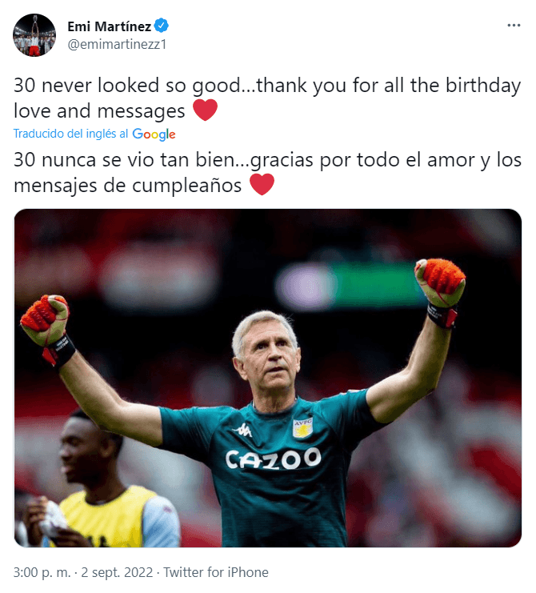Click the Emi Martínez display name
The height and width of the screenshot is (593, 536).
[110, 26]
